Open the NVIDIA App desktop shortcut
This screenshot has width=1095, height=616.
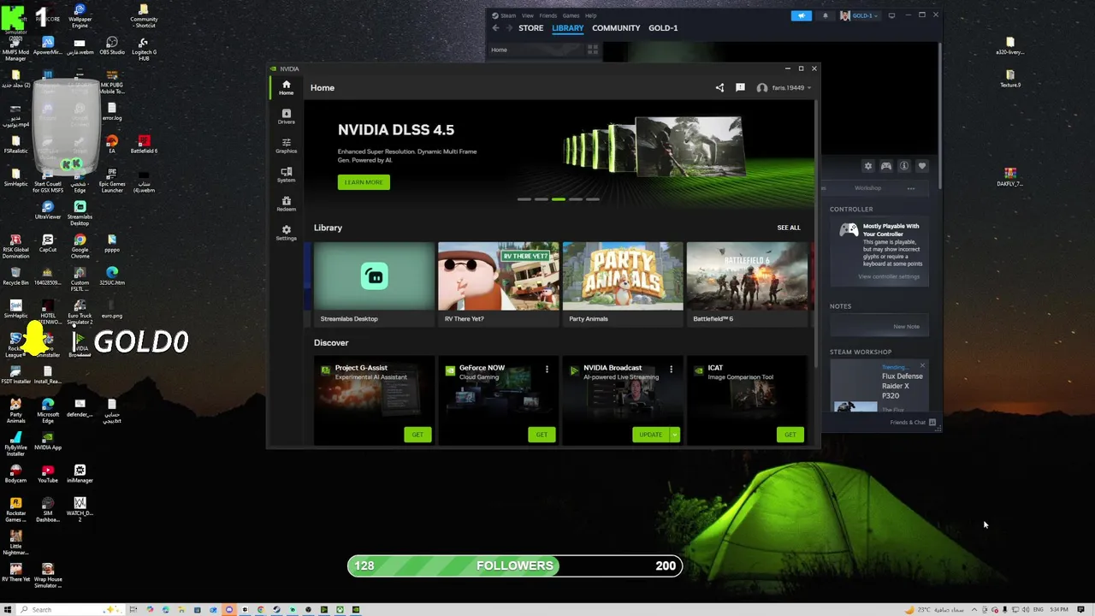tap(48, 441)
